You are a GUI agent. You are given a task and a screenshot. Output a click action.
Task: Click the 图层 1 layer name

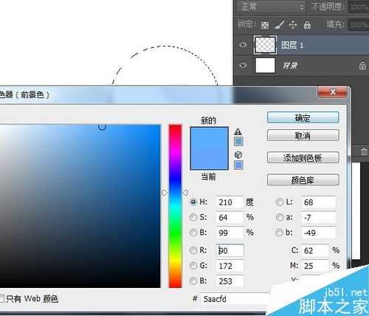tap(292, 45)
